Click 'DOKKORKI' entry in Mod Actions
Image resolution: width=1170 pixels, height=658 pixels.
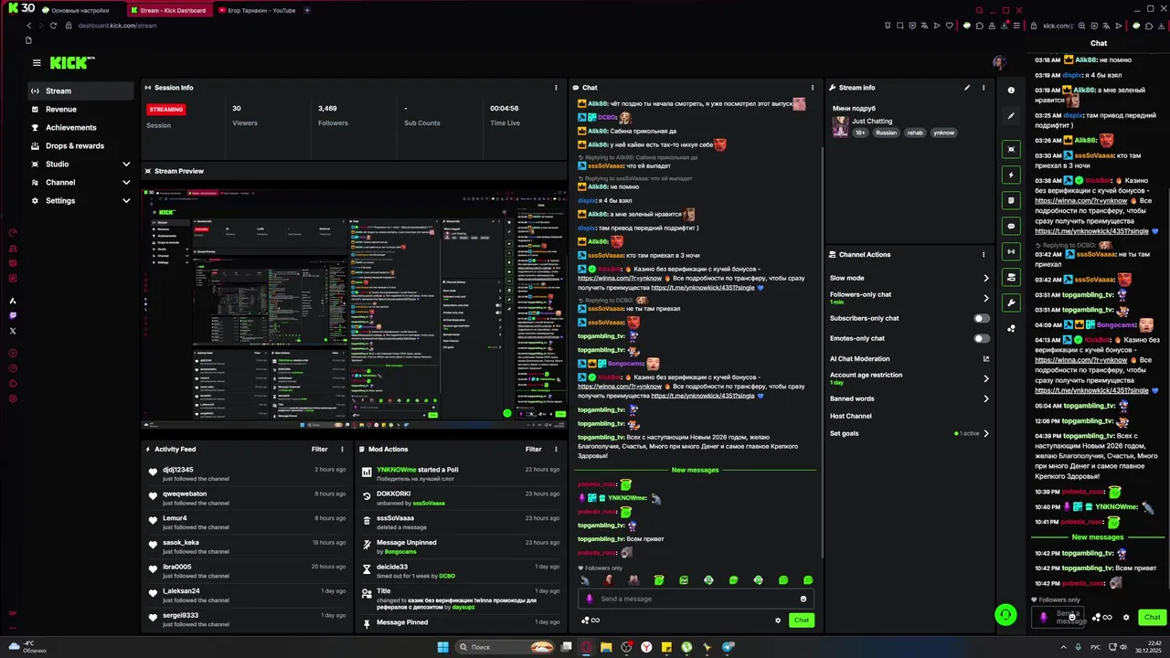(393, 493)
